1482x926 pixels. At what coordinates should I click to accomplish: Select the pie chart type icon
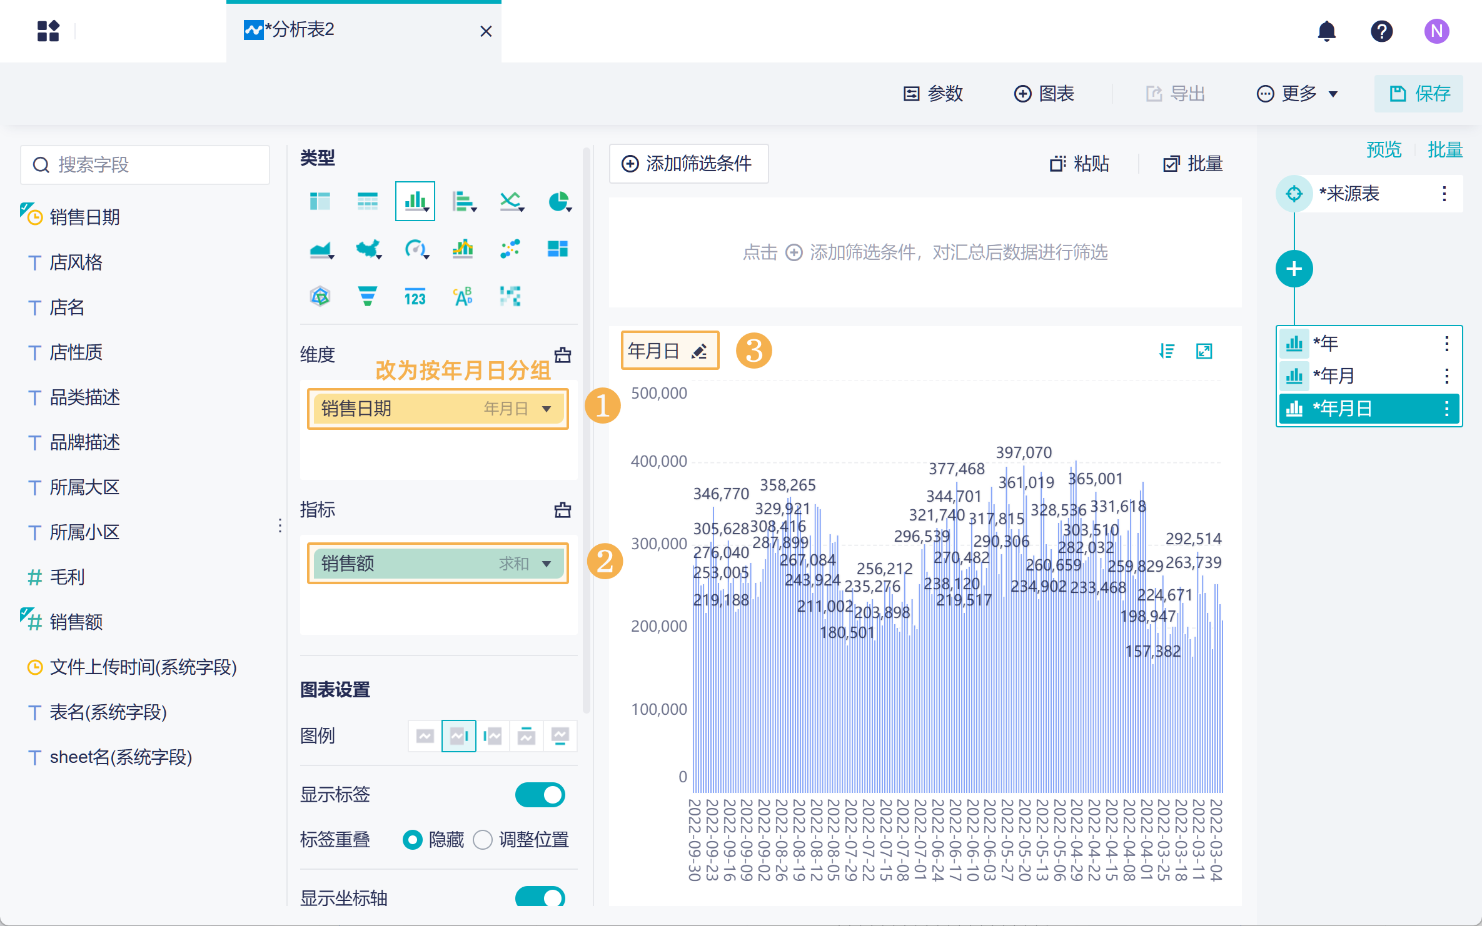(558, 202)
